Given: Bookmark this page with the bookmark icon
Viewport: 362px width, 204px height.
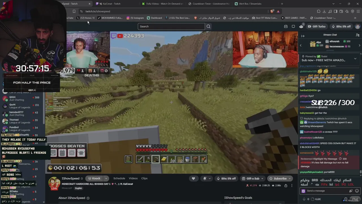Looking at the screenshot, I should point(74,11).
